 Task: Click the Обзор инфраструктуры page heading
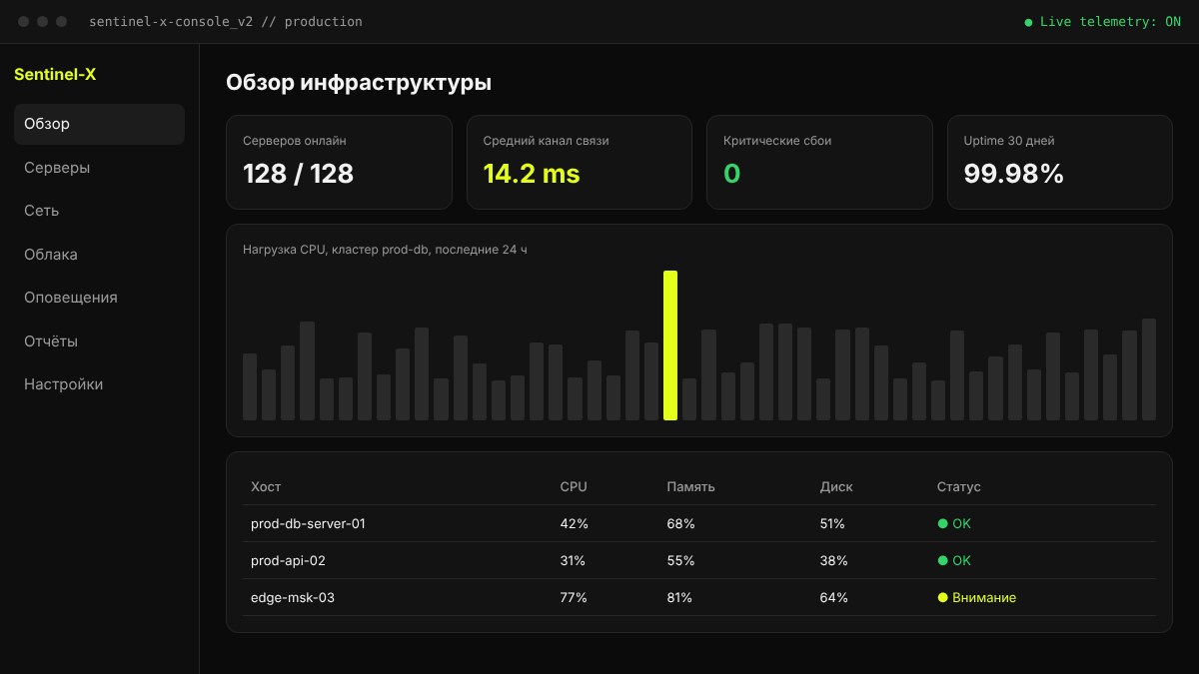359,83
